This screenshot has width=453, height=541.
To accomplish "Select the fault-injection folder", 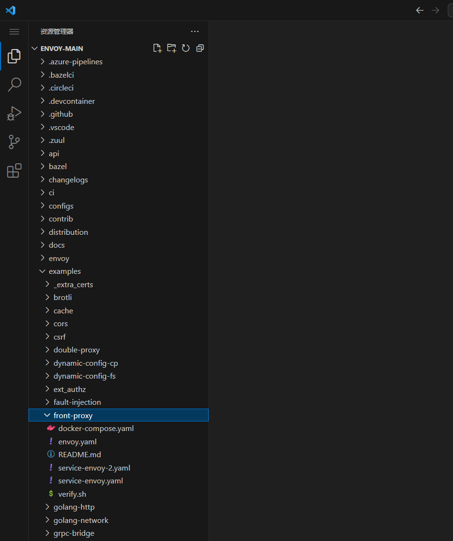I will (119, 402).
